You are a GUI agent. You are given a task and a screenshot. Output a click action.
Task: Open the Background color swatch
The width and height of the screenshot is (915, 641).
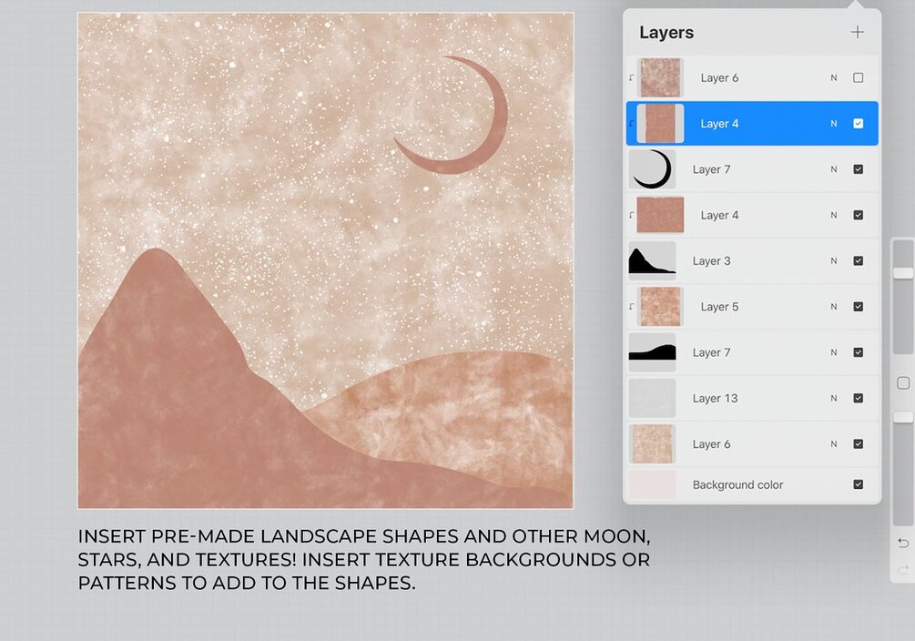pos(652,484)
